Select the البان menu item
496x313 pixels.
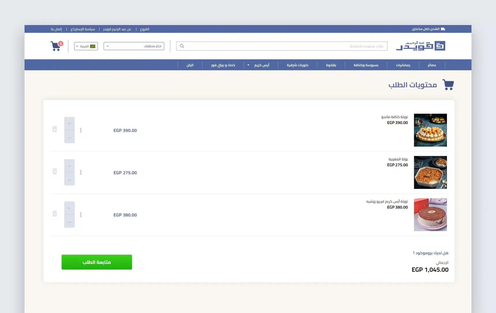pyautogui.click(x=190, y=65)
